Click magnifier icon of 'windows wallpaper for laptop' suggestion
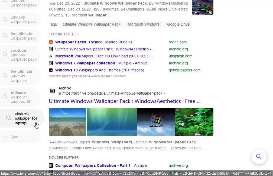 click(9, 118)
